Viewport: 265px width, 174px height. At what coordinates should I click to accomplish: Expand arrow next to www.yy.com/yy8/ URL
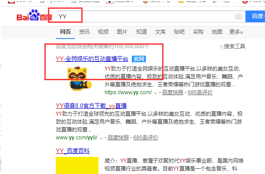pyautogui.click(x=101, y=138)
